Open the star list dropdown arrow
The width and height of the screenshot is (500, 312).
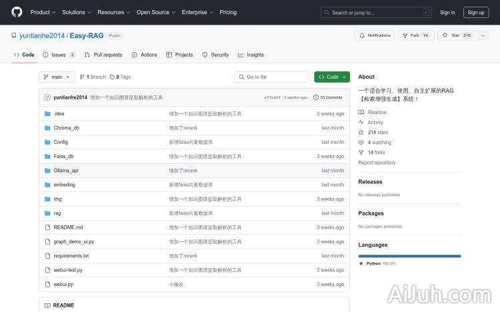[483, 35]
